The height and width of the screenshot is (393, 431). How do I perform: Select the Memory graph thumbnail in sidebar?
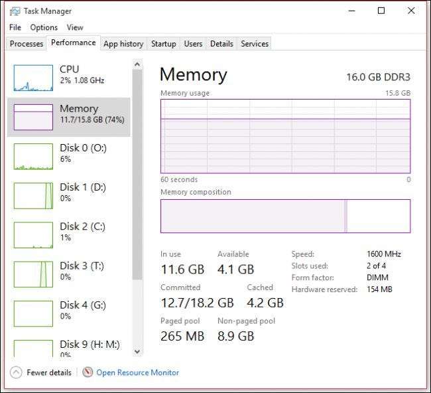click(33, 117)
